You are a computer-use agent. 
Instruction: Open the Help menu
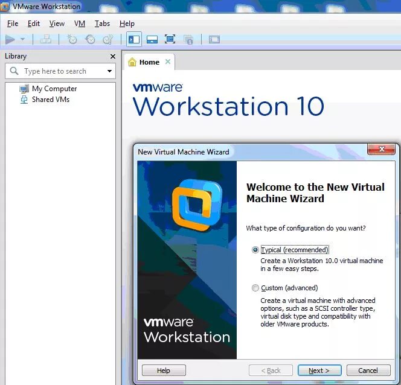127,24
